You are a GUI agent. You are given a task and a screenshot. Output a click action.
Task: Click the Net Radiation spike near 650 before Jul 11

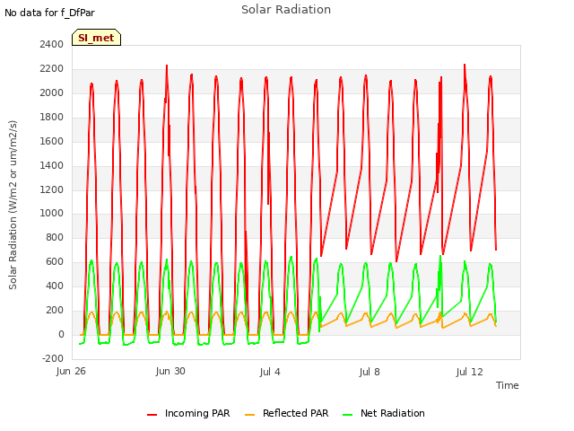tap(440, 256)
